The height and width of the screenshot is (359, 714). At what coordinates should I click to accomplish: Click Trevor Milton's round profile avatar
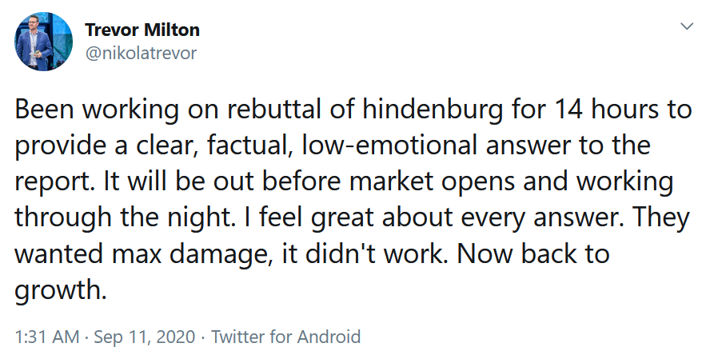[43, 42]
